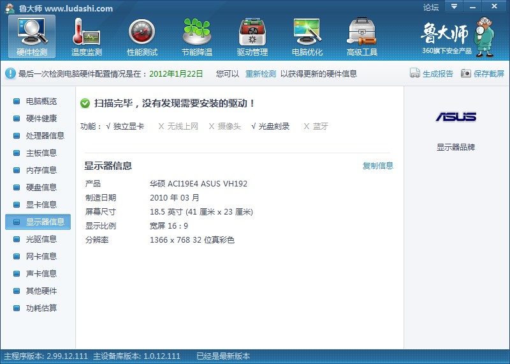Click the 保存截屏 save screenshot button

pos(483,73)
